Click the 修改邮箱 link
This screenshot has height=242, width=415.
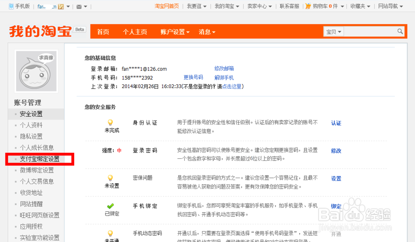224,68
